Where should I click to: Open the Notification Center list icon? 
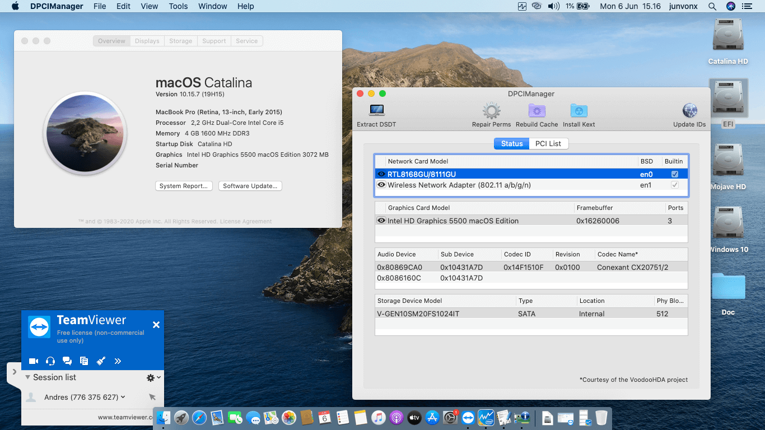747,6
